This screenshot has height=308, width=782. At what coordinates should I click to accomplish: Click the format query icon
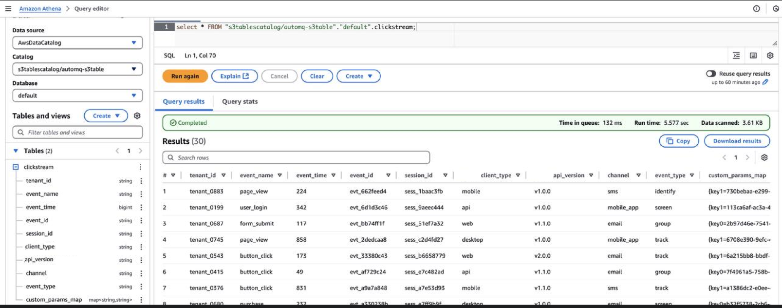(x=736, y=56)
